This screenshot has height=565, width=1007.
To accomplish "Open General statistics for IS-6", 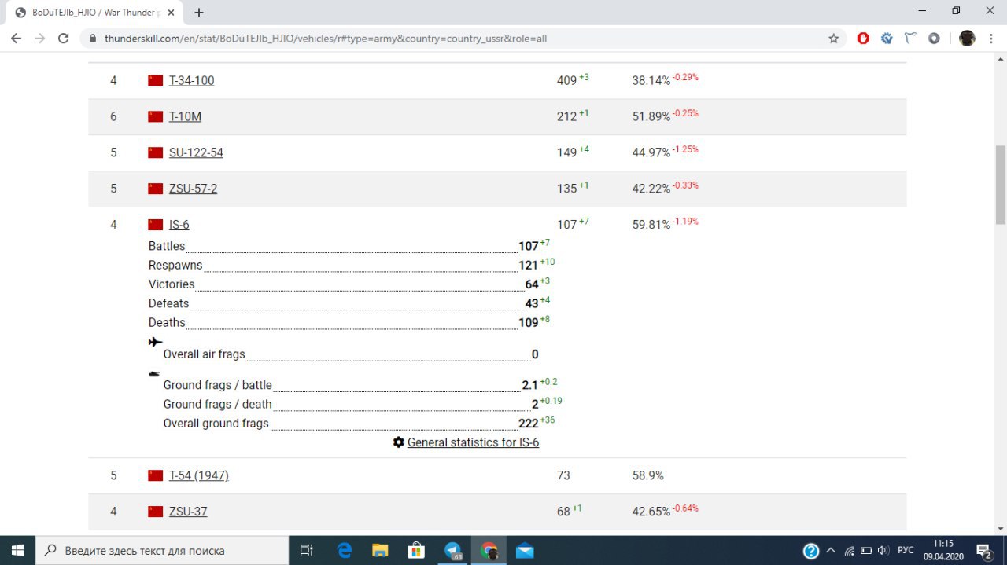I will click(x=473, y=442).
